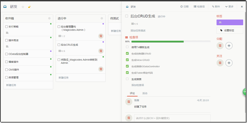Switch to the 评论 tab
Screen dimensions: 247x123
tap(132, 93)
